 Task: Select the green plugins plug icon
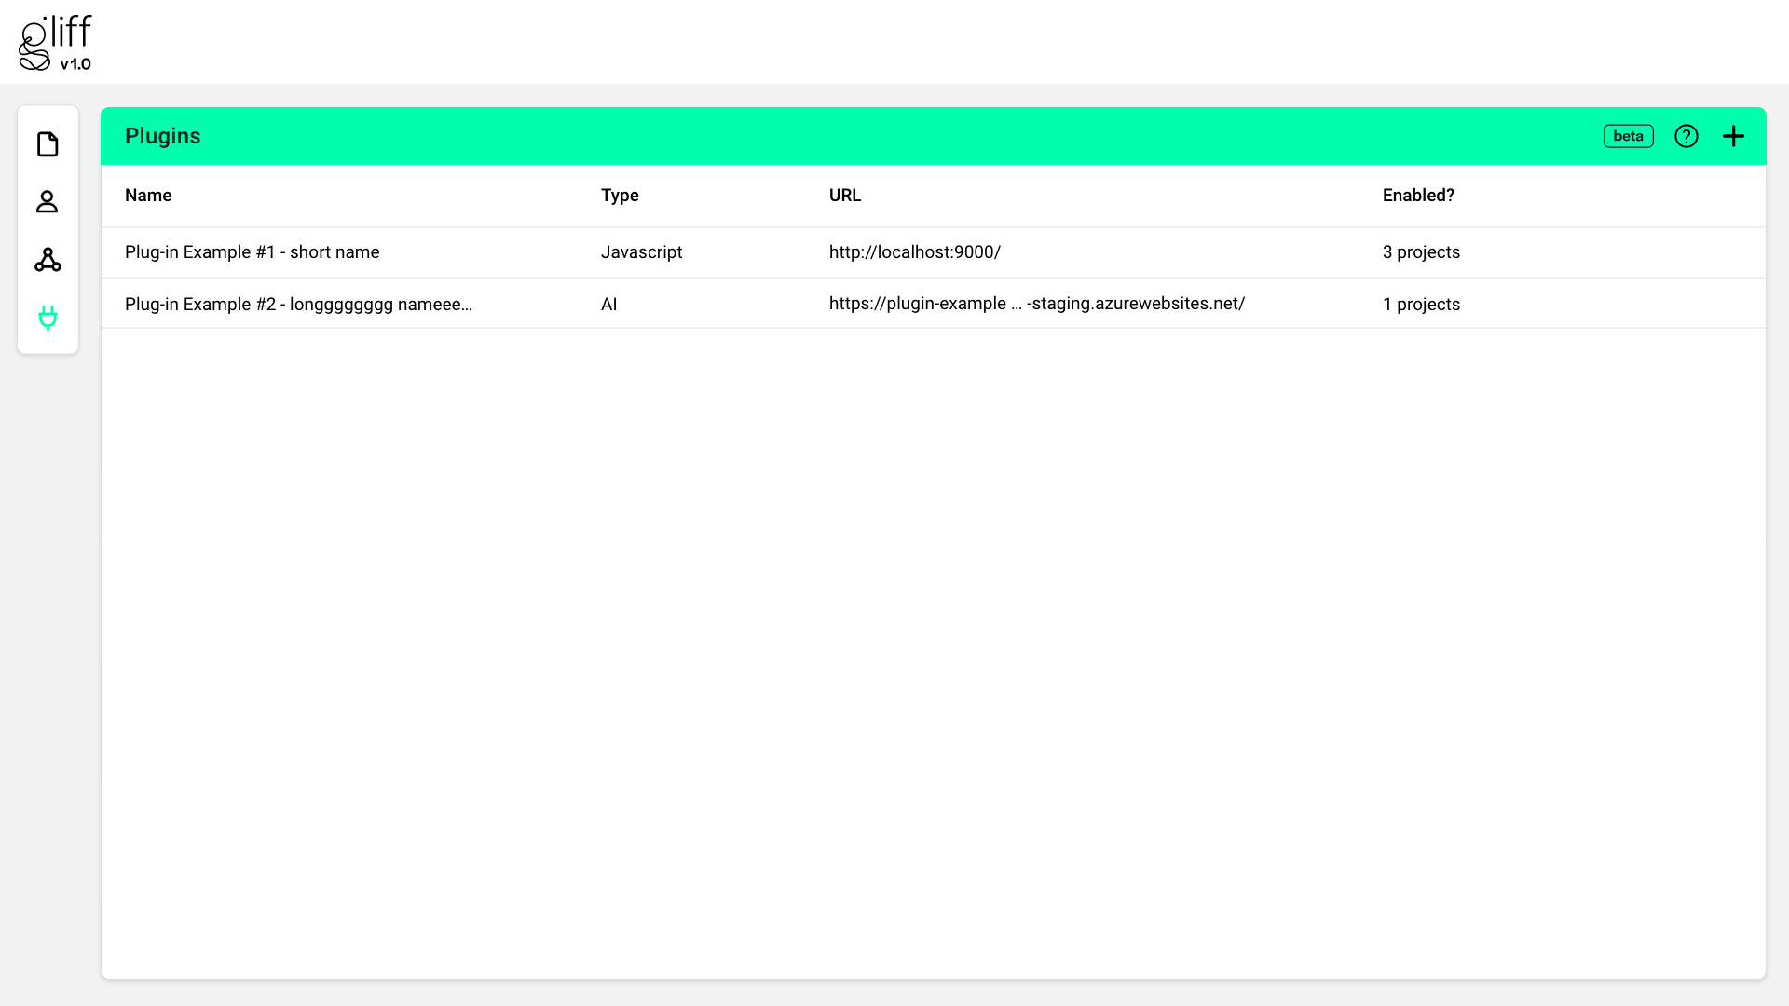click(48, 318)
